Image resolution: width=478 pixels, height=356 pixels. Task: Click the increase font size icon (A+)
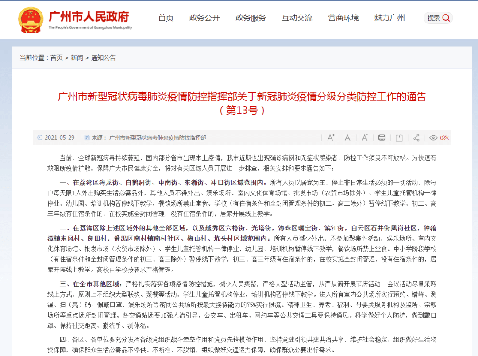pyautogui.click(x=330, y=138)
